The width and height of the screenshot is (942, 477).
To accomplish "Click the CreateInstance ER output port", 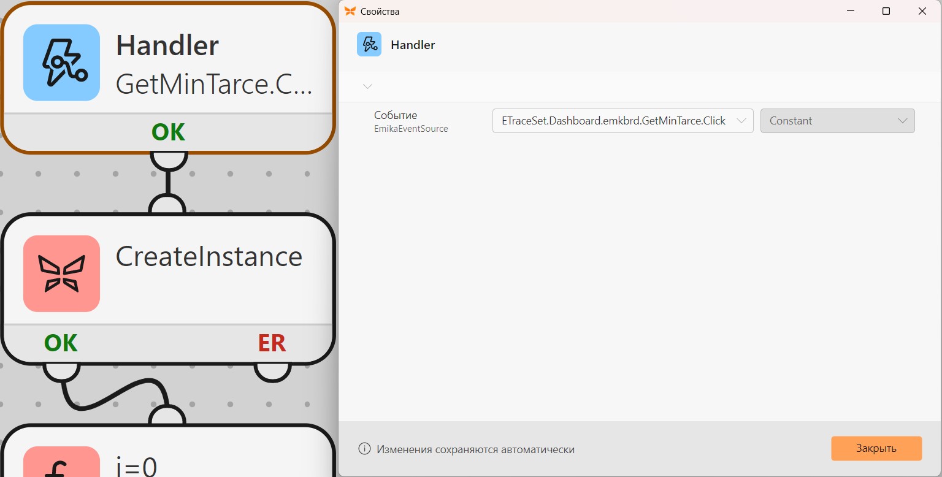I will click(272, 372).
